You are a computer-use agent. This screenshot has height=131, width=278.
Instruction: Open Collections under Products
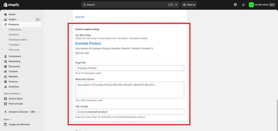(x=15, y=29)
